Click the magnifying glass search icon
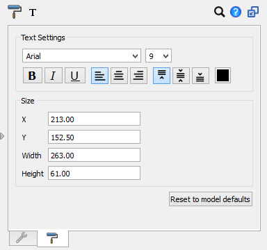Image resolution: width=267 pixels, height=250 pixels. [219, 12]
